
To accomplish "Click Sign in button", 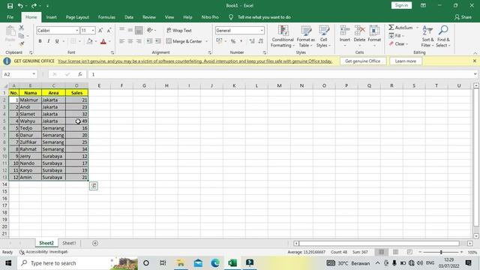I will 401,5.
